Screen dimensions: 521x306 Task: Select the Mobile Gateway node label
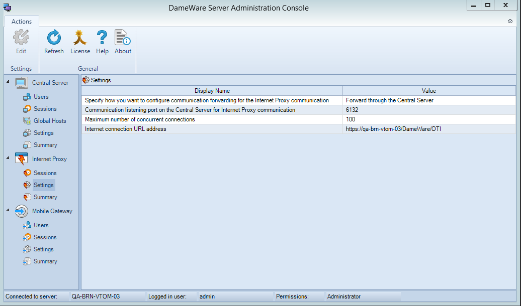tap(52, 211)
